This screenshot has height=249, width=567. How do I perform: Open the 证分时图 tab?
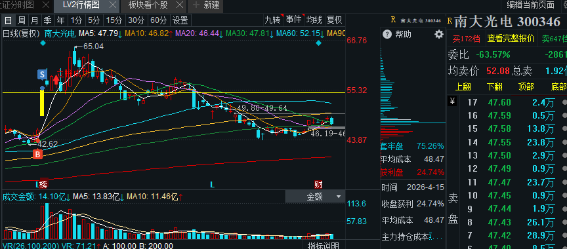coord(17,5)
